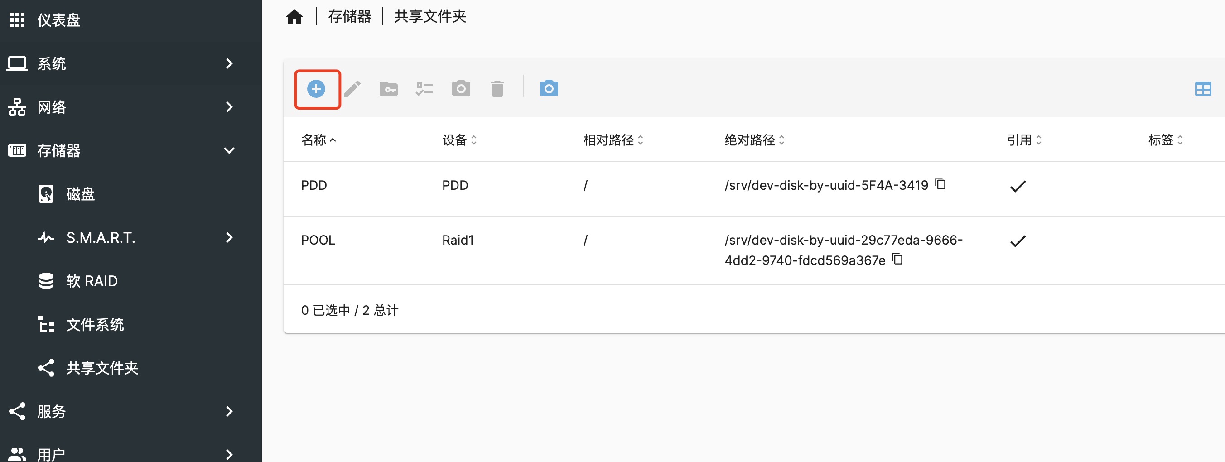Open the table column settings icon
1225x462 pixels.
pos(1203,89)
